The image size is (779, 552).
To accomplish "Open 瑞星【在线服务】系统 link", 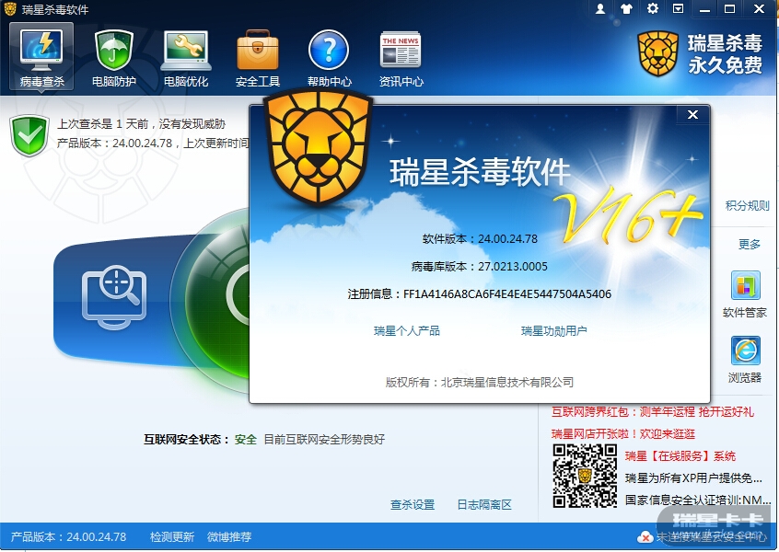I will click(x=680, y=456).
